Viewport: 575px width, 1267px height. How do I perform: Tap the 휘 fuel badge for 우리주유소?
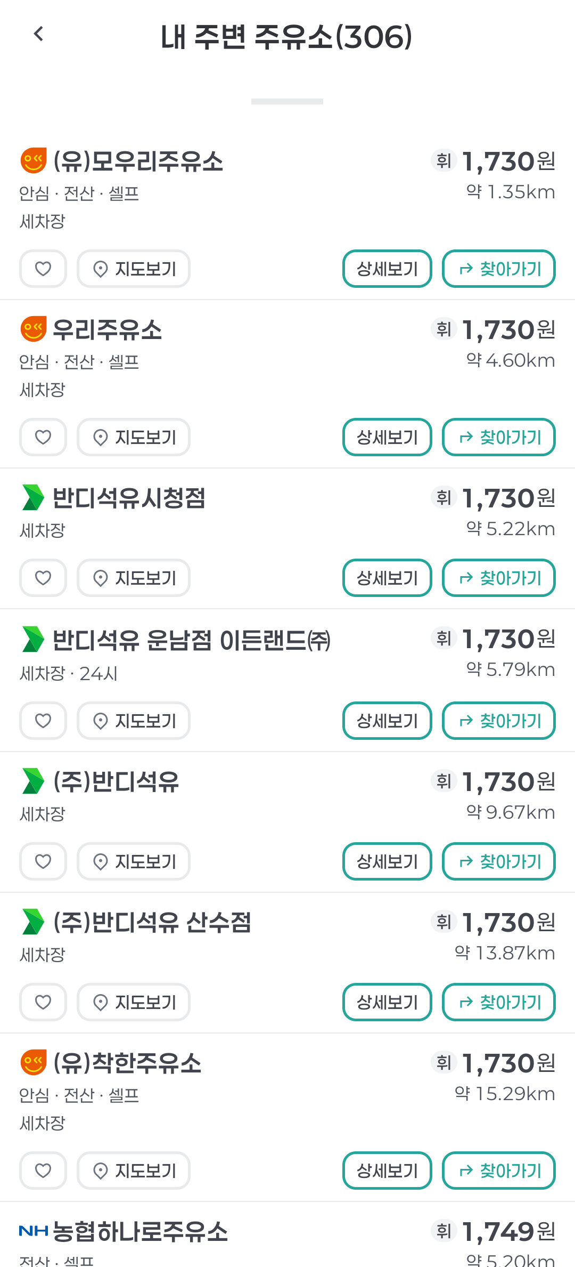click(x=443, y=329)
